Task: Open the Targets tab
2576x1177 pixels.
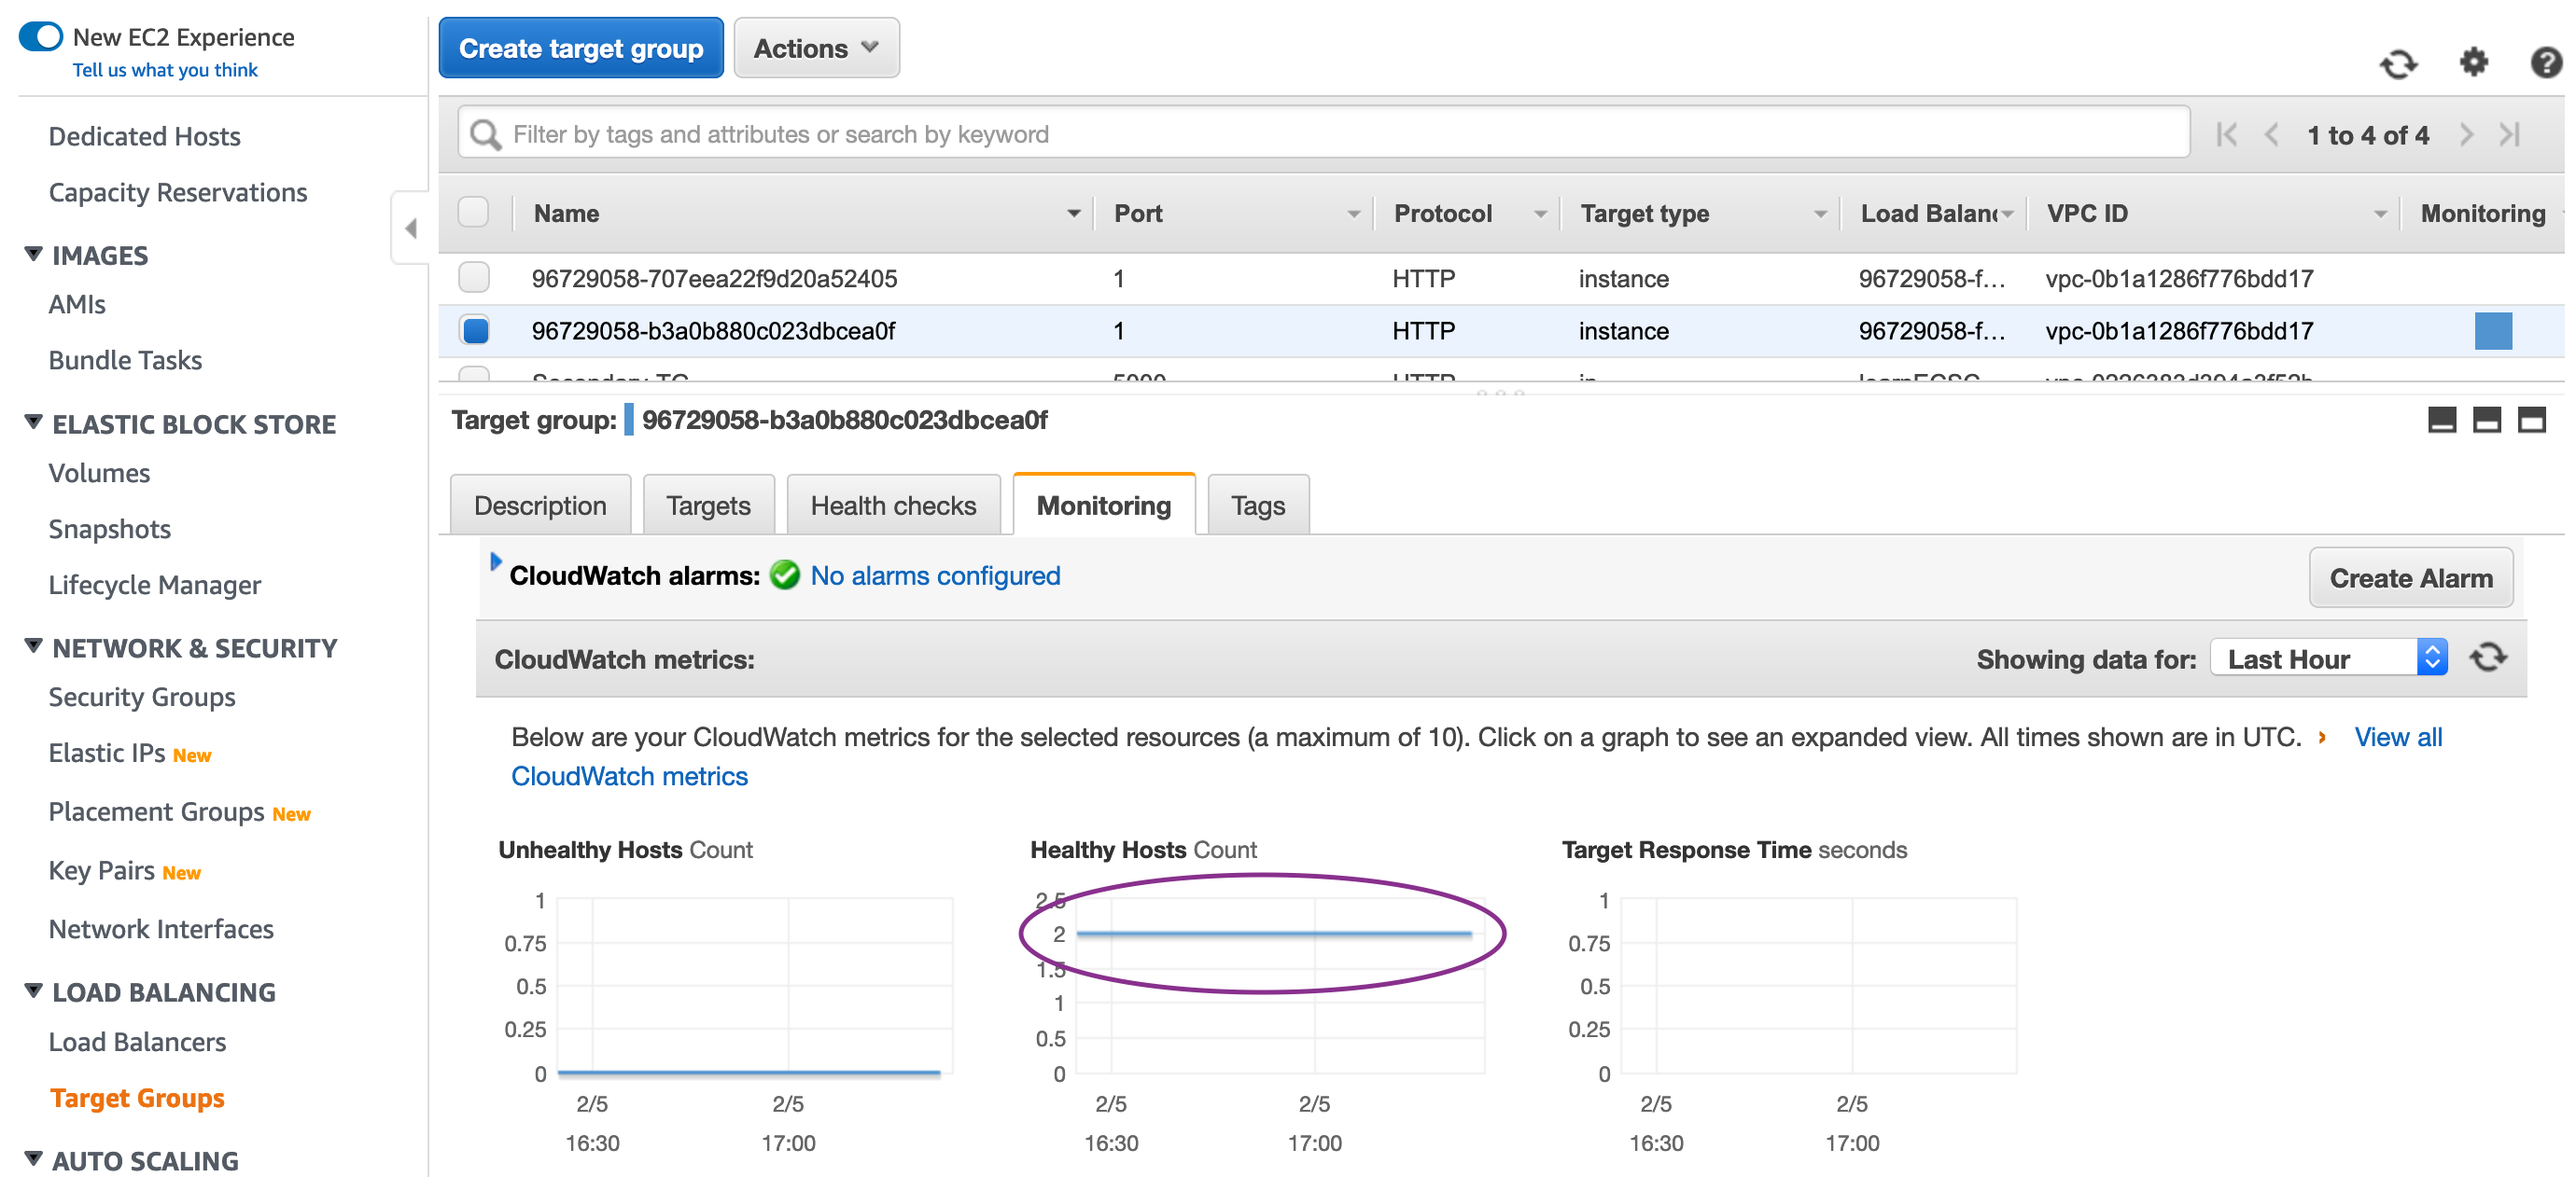Action: tap(707, 505)
